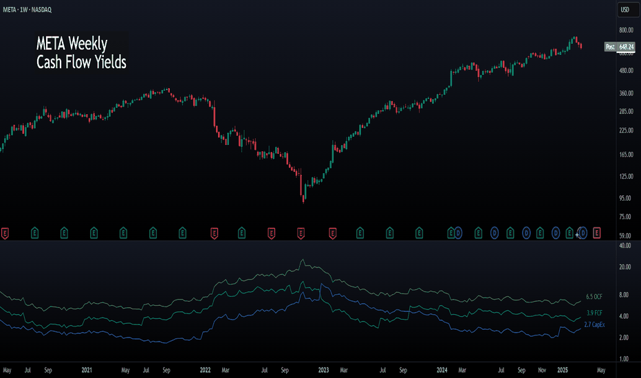Click the 20.00 yield scale label
The width and height of the screenshot is (641, 378).
(x=625, y=267)
